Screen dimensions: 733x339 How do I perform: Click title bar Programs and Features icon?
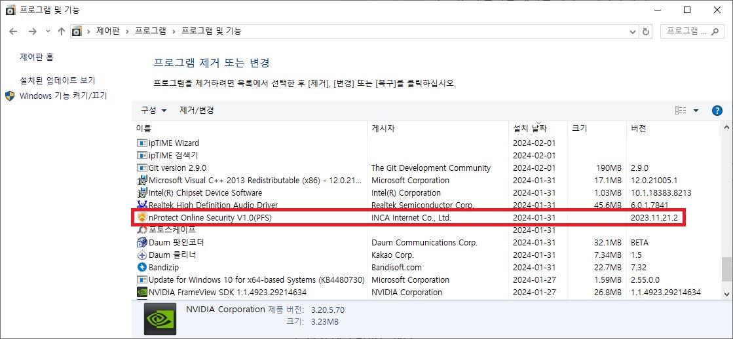tap(10, 10)
